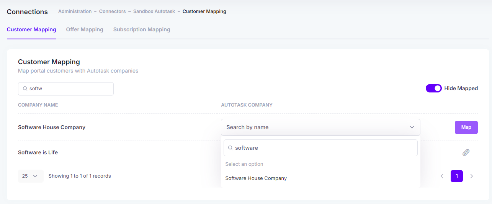Click the purple Map button

click(466, 127)
